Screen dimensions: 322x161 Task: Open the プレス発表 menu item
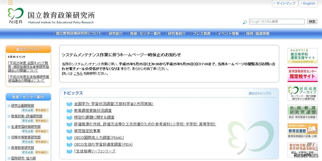(202, 33)
